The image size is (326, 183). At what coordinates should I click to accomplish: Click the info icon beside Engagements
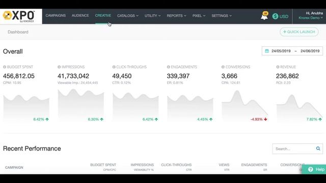[169, 67]
